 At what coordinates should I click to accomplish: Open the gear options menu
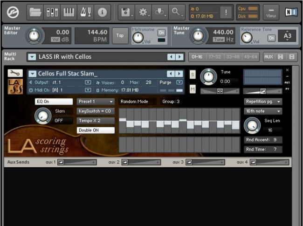pyautogui.click(x=144, y=12)
